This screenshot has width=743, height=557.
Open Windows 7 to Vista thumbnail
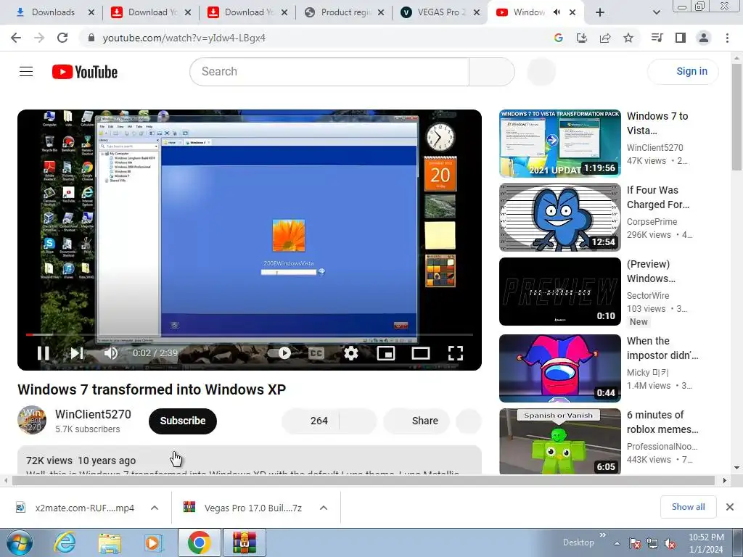[559, 144]
